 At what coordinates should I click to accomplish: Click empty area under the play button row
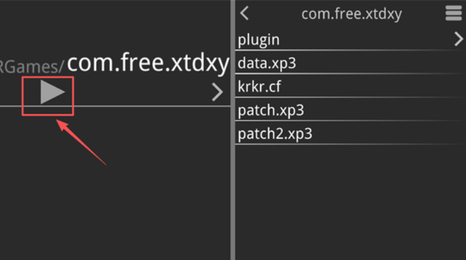[x=115, y=184]
